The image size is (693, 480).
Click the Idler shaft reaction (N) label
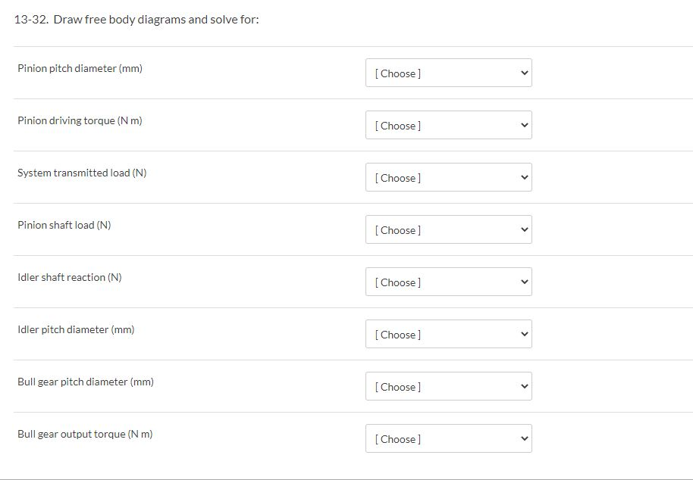tap(70, 277)
